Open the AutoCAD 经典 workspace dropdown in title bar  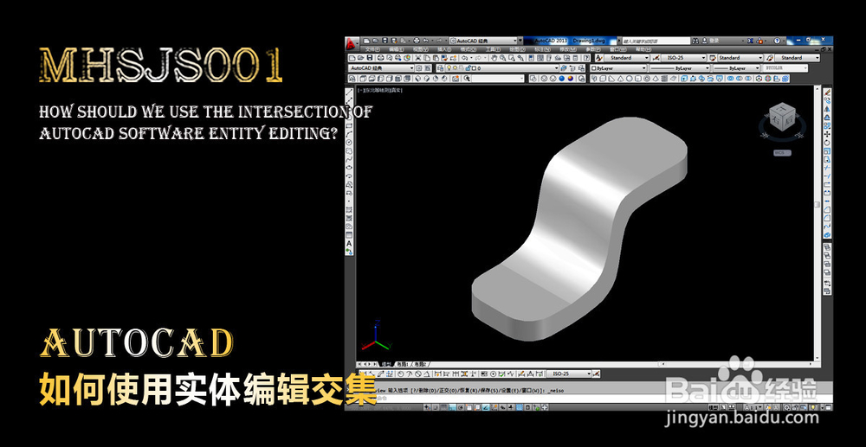[x=484, y=41]
